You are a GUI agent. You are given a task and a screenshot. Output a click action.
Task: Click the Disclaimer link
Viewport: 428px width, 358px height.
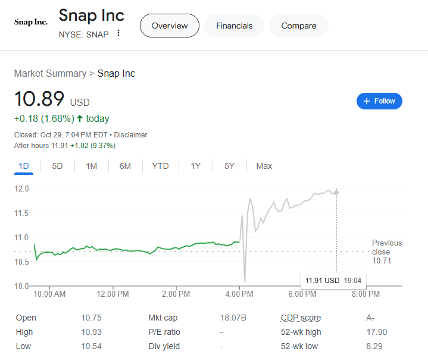point(131,135)
